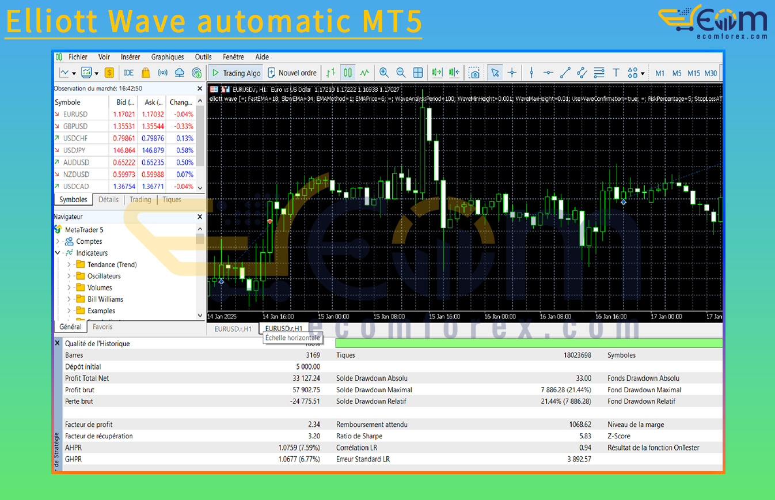This screenshot has width=775, height=500.
Task: Zoom in on the chart
Action: [x=384, y=73]
